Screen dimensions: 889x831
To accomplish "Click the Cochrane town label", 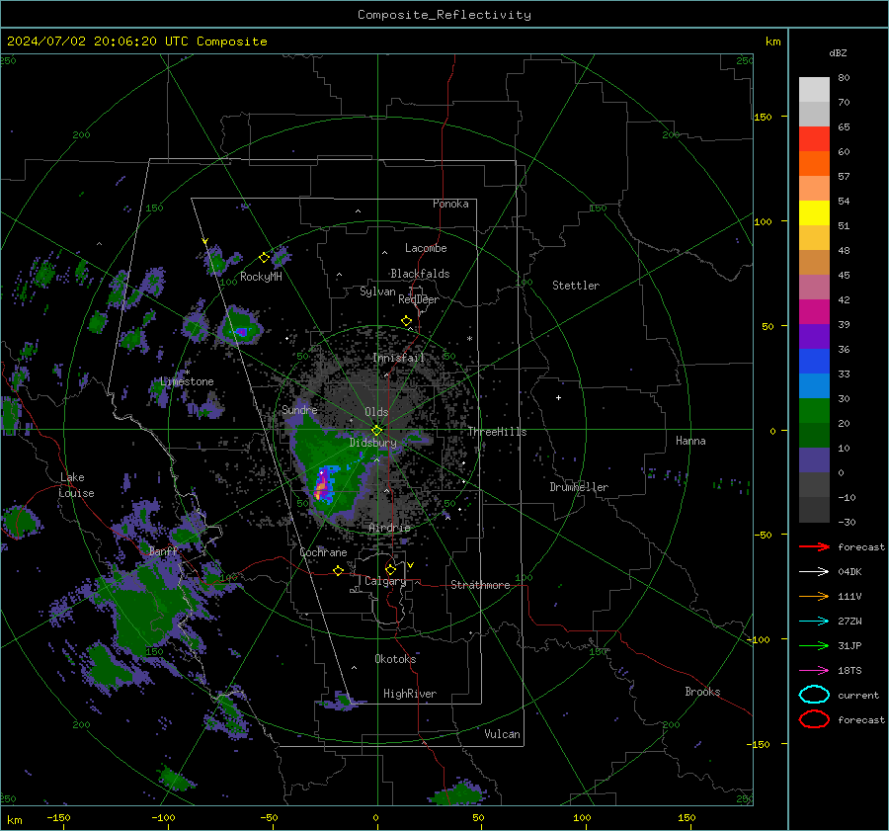I will point(323,552).
